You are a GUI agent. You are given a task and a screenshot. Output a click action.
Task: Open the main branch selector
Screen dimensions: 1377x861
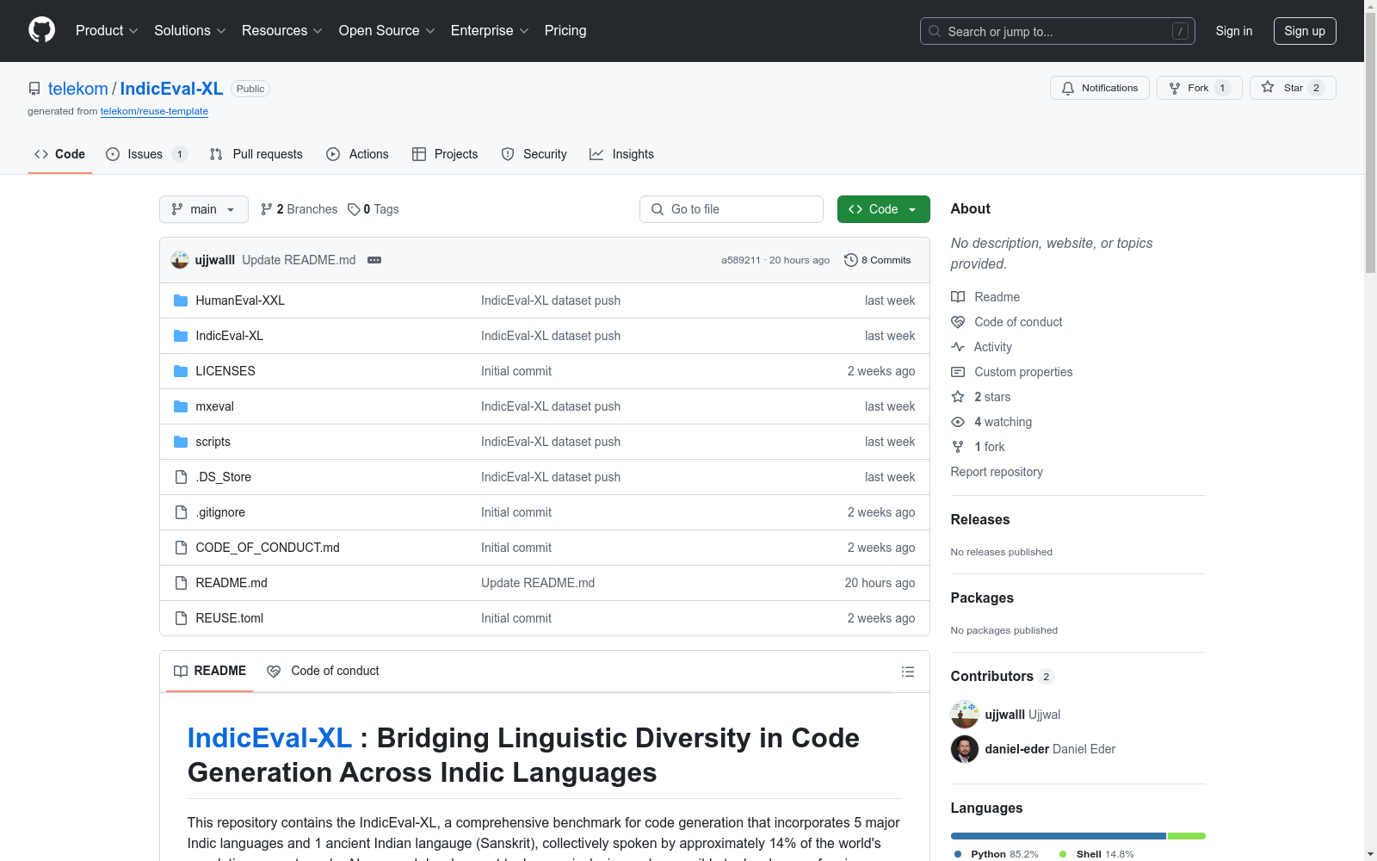coord(204,209)
